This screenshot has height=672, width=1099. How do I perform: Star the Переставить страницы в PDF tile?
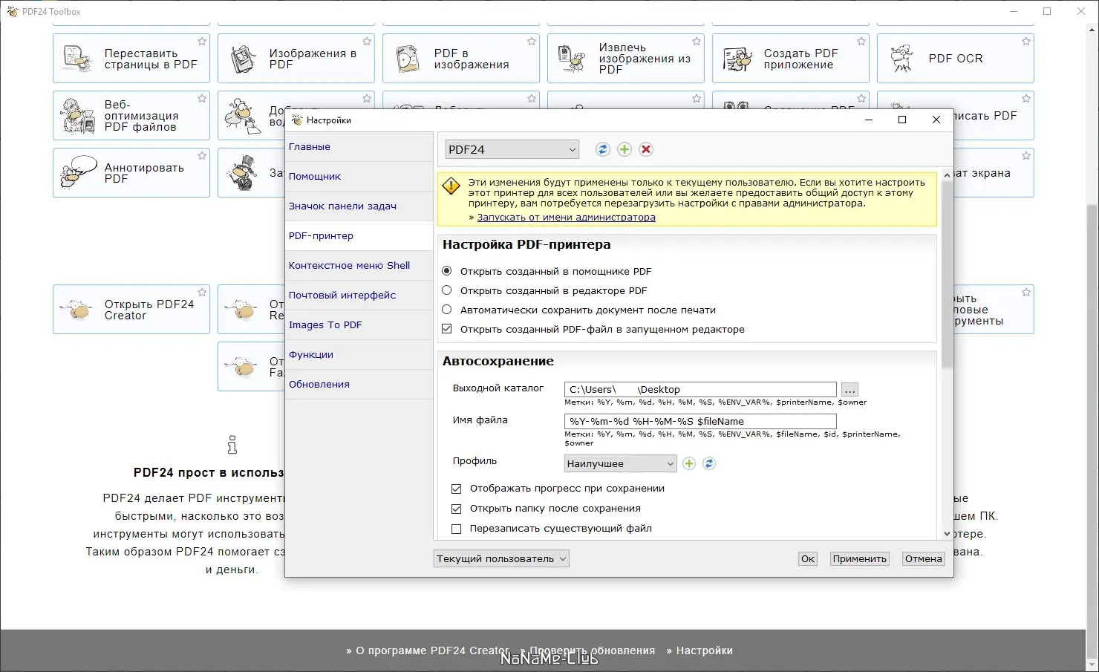[x=202, y=42]
